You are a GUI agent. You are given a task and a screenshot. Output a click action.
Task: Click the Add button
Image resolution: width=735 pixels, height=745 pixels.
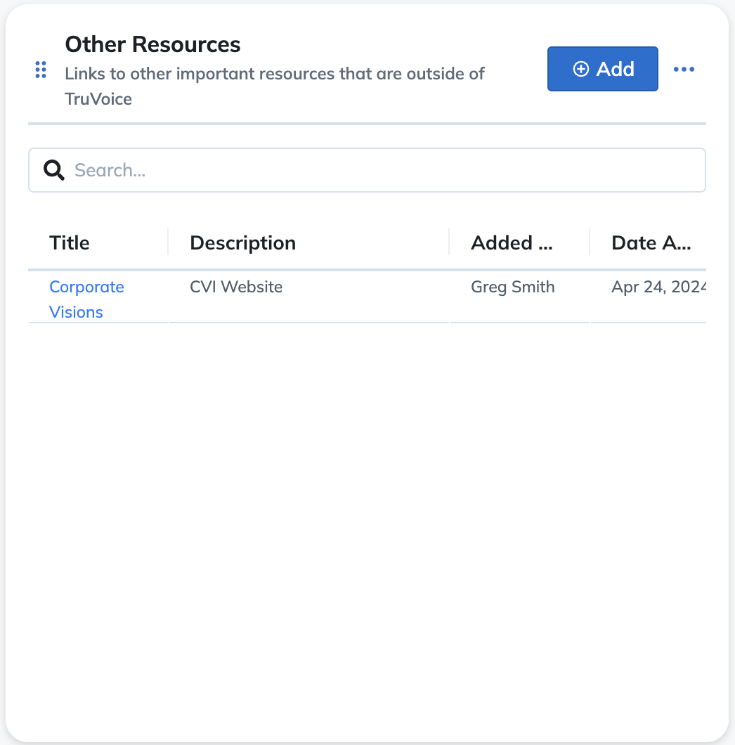(x=602, y=69)
